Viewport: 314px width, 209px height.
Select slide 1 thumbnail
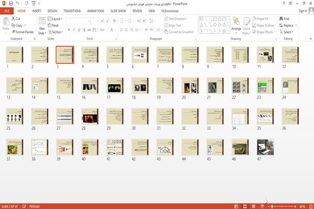click(x=15, y=54)
